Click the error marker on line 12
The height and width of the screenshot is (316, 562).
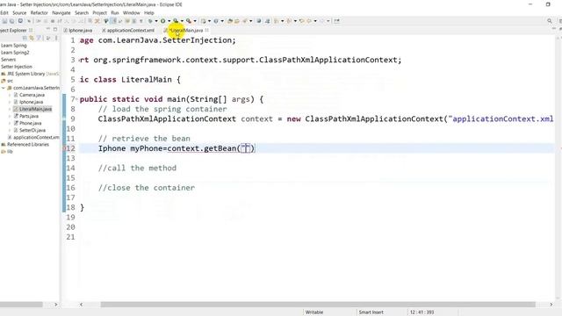[64, 148]
